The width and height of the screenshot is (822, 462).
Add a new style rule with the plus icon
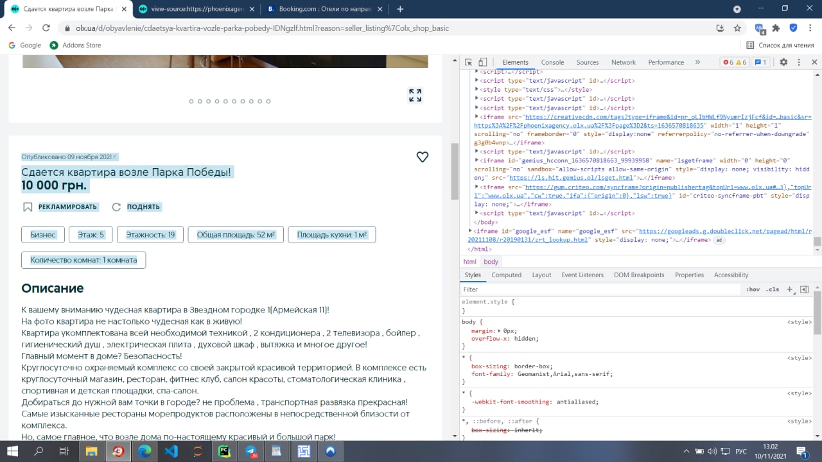click(x=790, y=289)
